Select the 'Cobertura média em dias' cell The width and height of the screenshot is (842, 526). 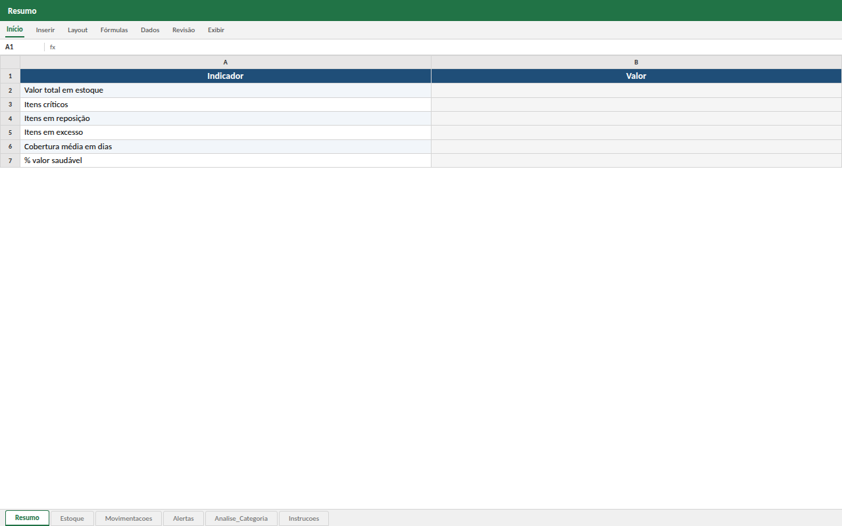tap(226, 147)
